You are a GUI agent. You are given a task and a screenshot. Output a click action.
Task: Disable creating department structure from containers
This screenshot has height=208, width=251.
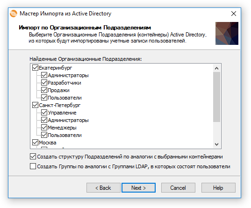point(33,157)
